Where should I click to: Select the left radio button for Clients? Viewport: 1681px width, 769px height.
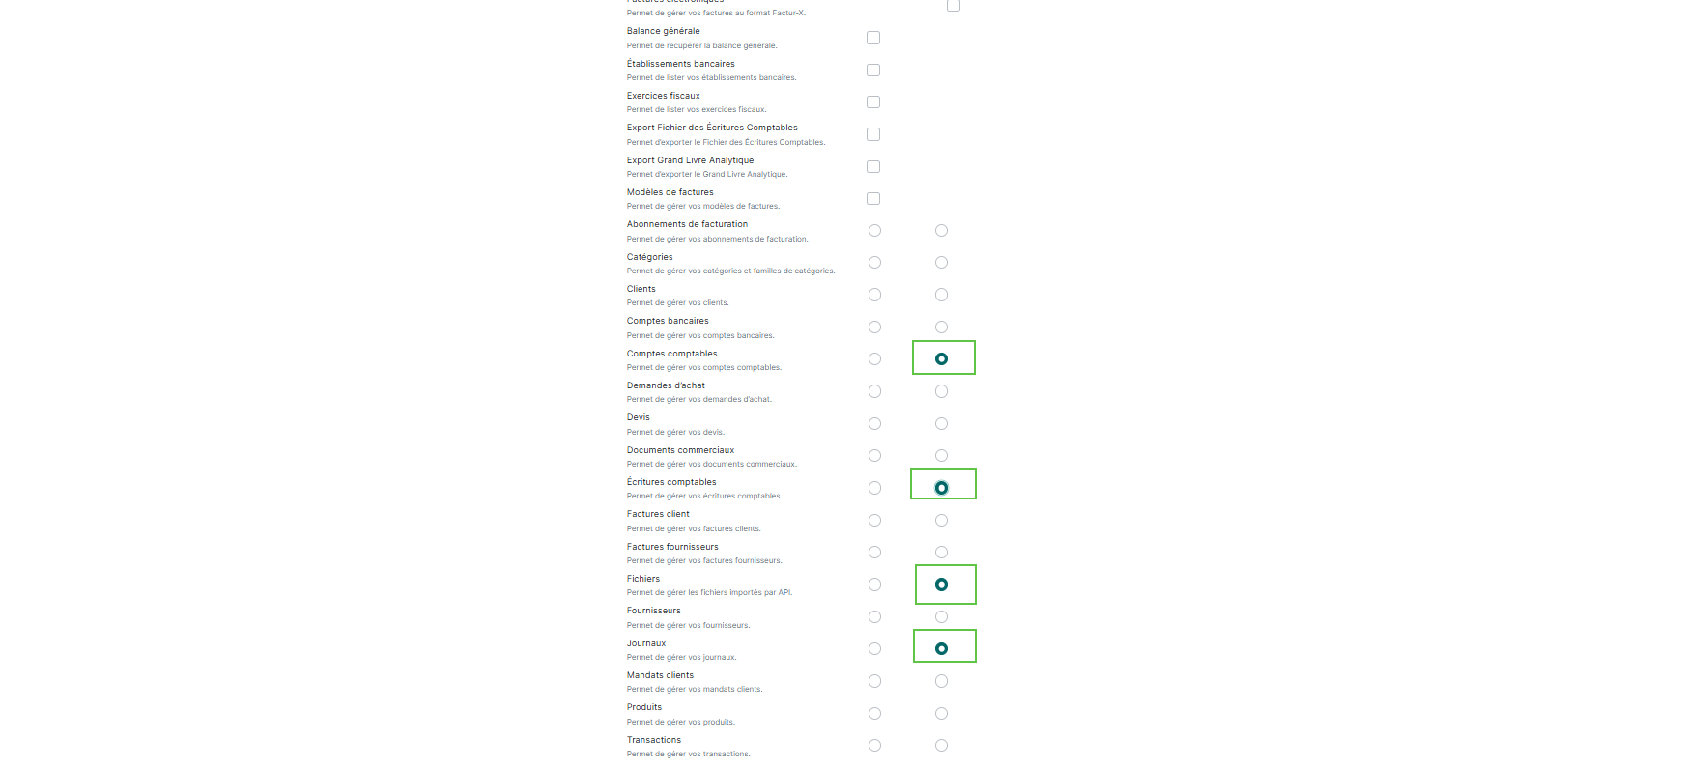click(x=874, y=295)
